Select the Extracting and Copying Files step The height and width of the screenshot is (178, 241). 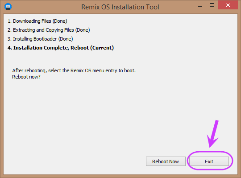(49, 30)
